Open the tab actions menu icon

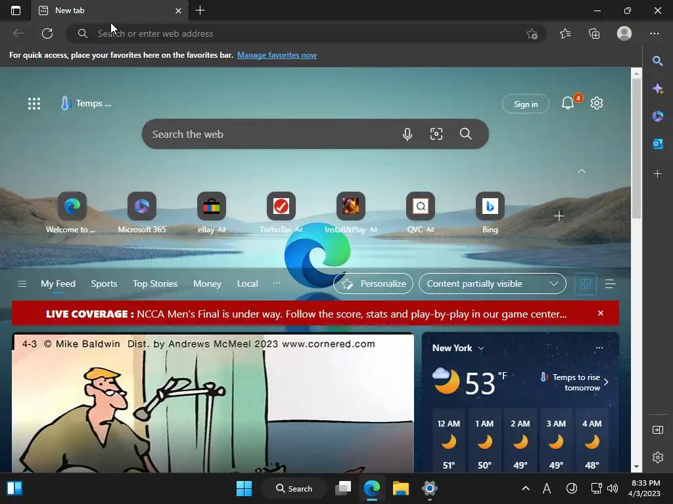16,10
